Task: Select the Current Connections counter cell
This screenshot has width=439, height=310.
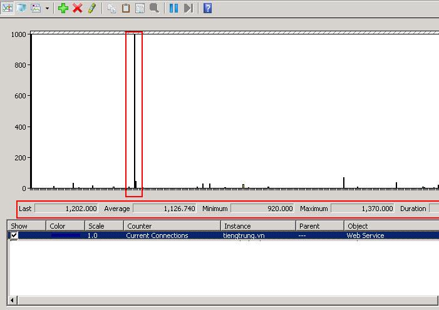Action: 157,236
